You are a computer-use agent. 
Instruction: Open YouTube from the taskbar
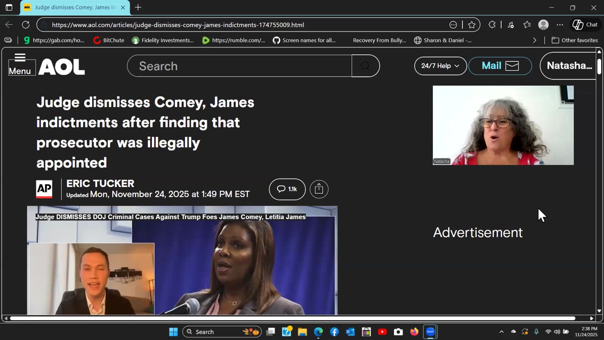382,331
